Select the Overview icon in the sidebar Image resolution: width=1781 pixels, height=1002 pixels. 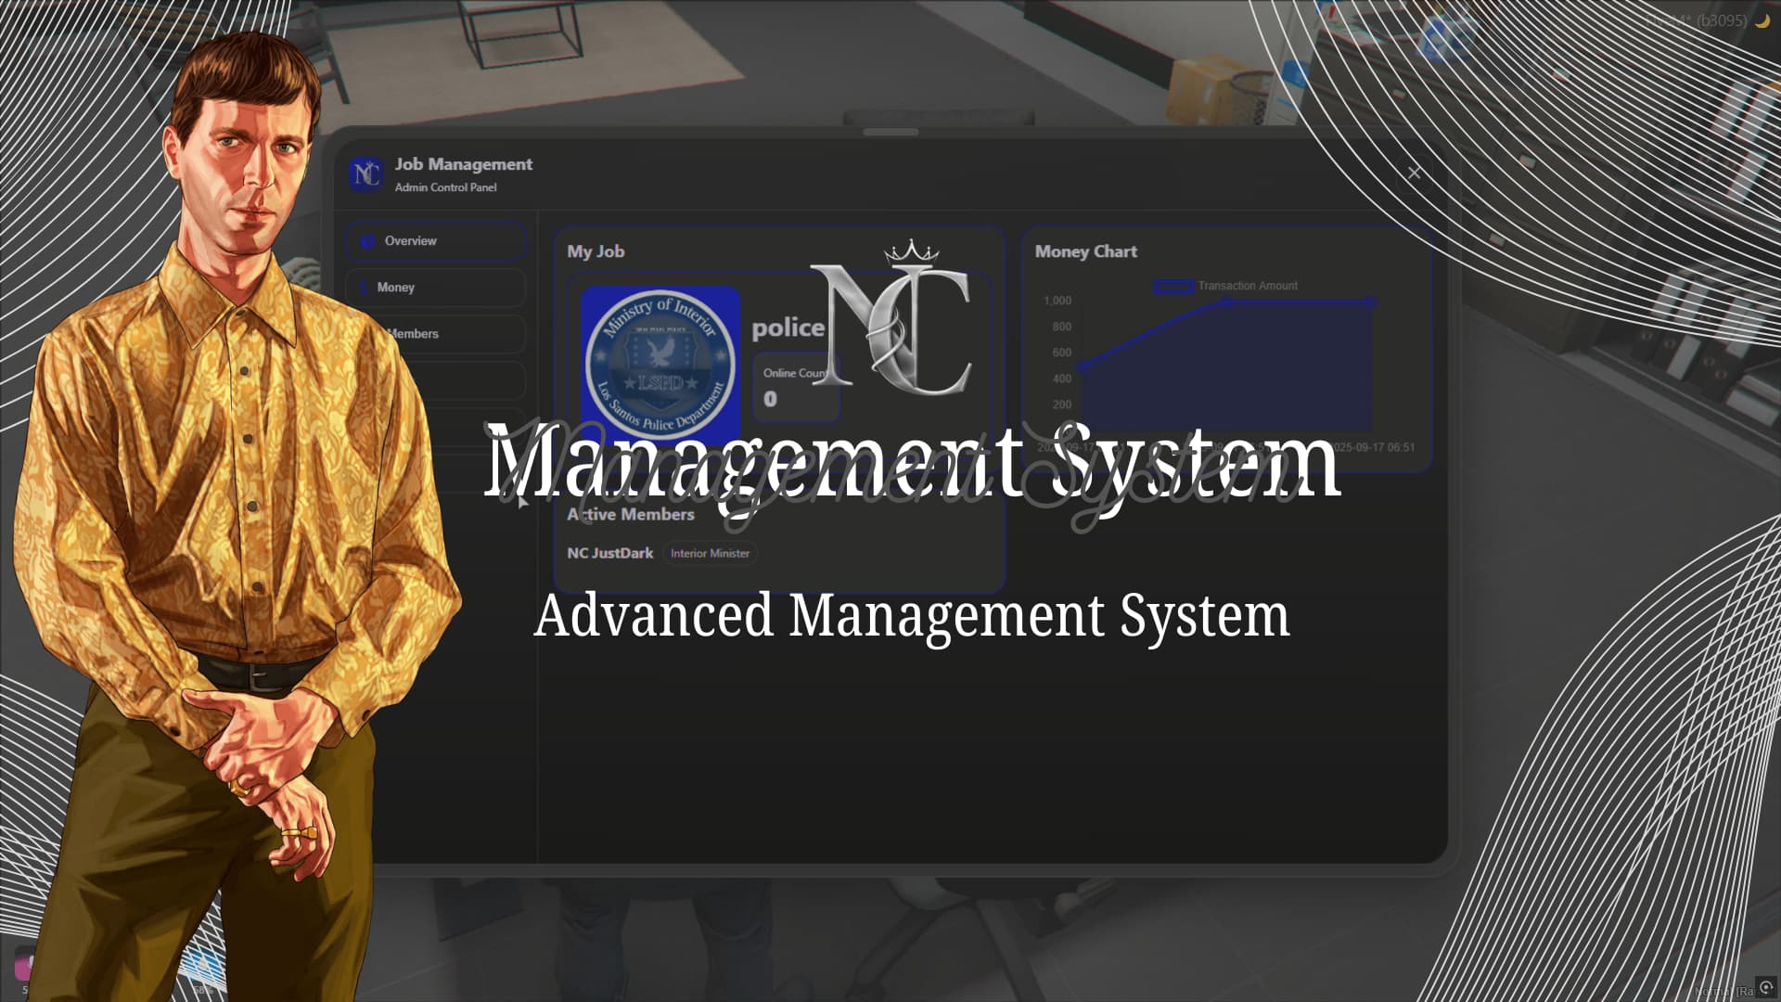(x=366, y=240)
